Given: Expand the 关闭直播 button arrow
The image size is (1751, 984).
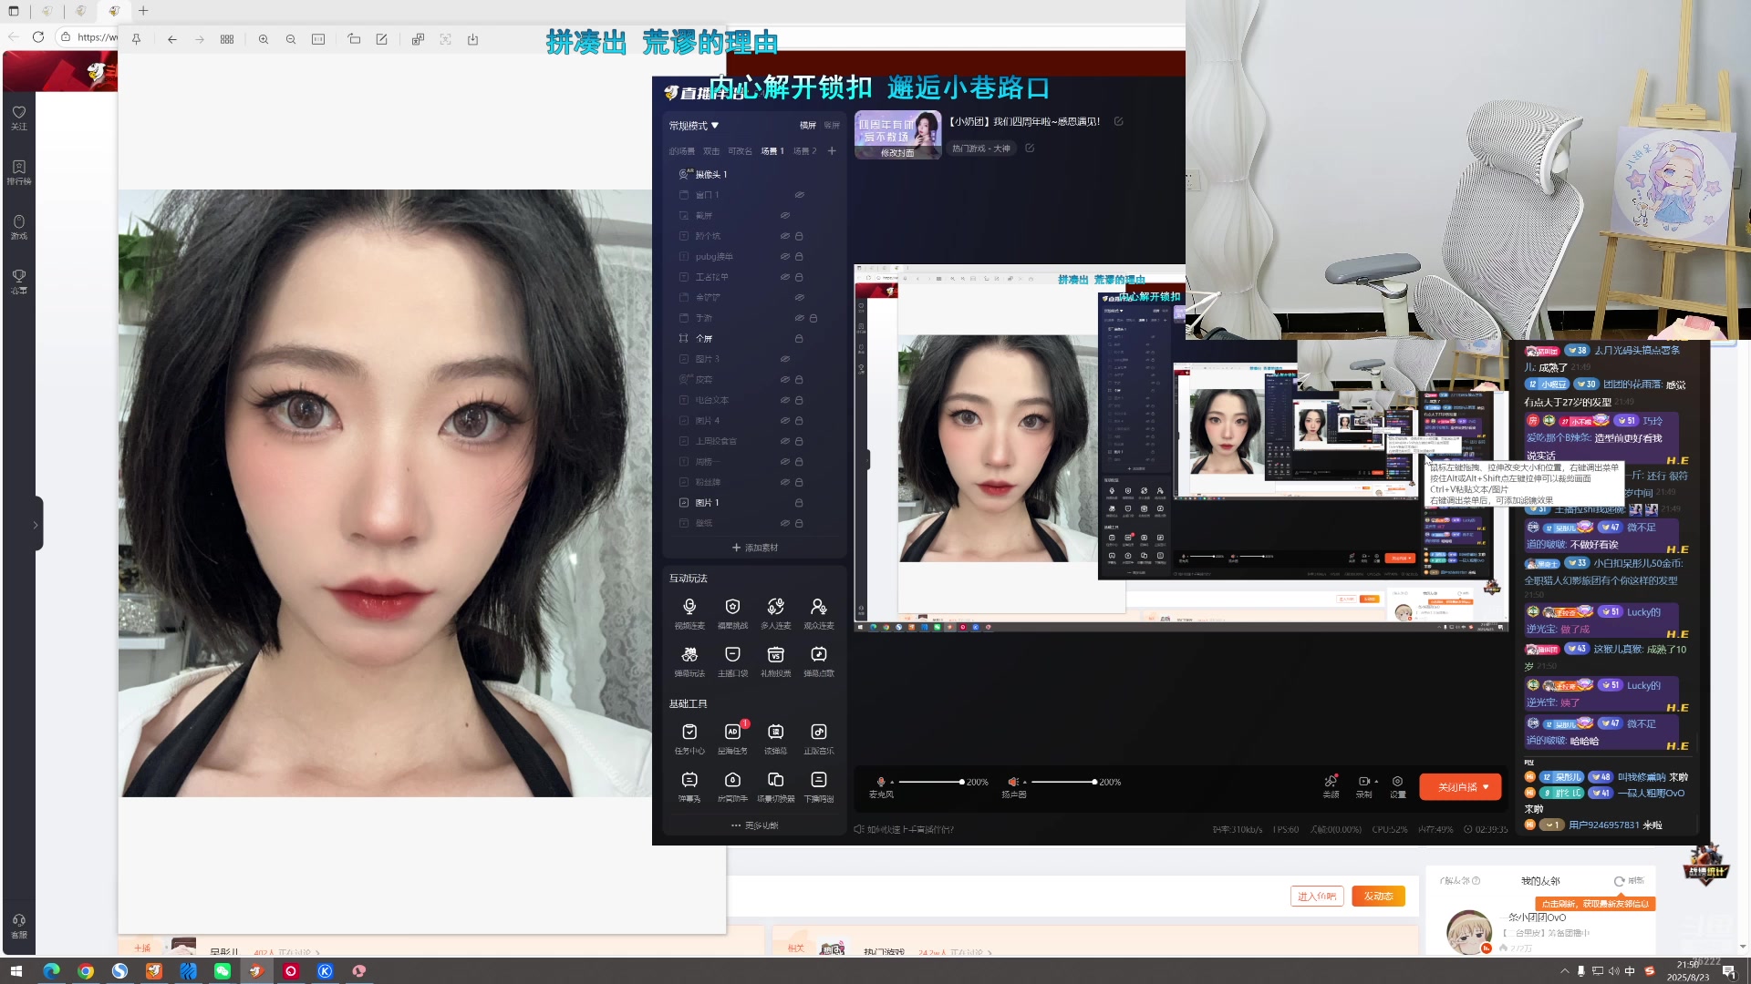Looking at the screenshot, I should 1486,787.
